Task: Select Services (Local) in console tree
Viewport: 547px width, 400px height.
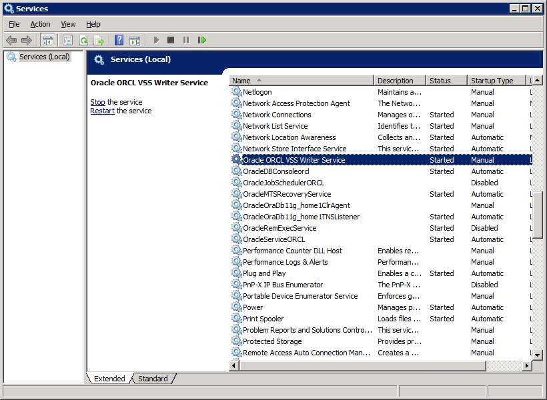Action: click(44, 57)
